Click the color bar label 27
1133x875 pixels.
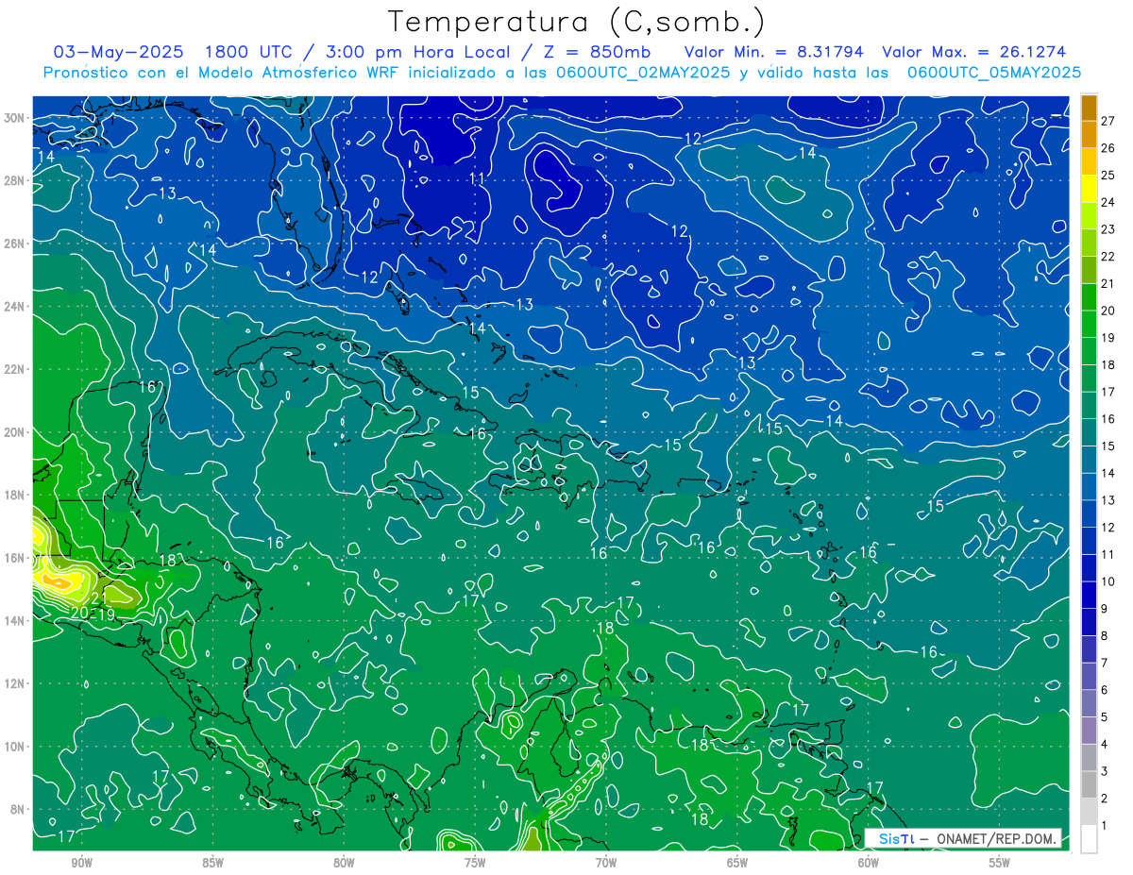(x=1108, y=120)
